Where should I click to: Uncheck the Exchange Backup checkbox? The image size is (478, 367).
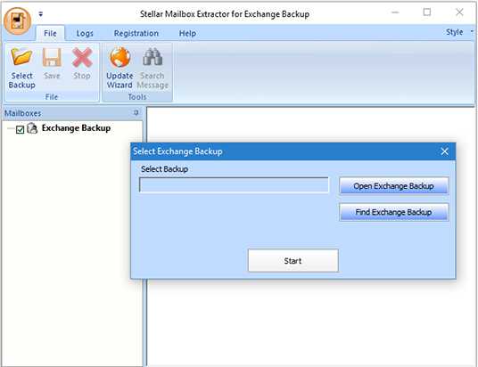(21, 130)
